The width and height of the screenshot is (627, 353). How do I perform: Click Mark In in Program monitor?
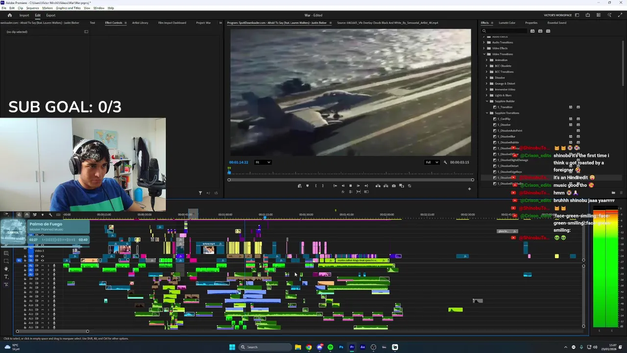[x=316, y=186]
